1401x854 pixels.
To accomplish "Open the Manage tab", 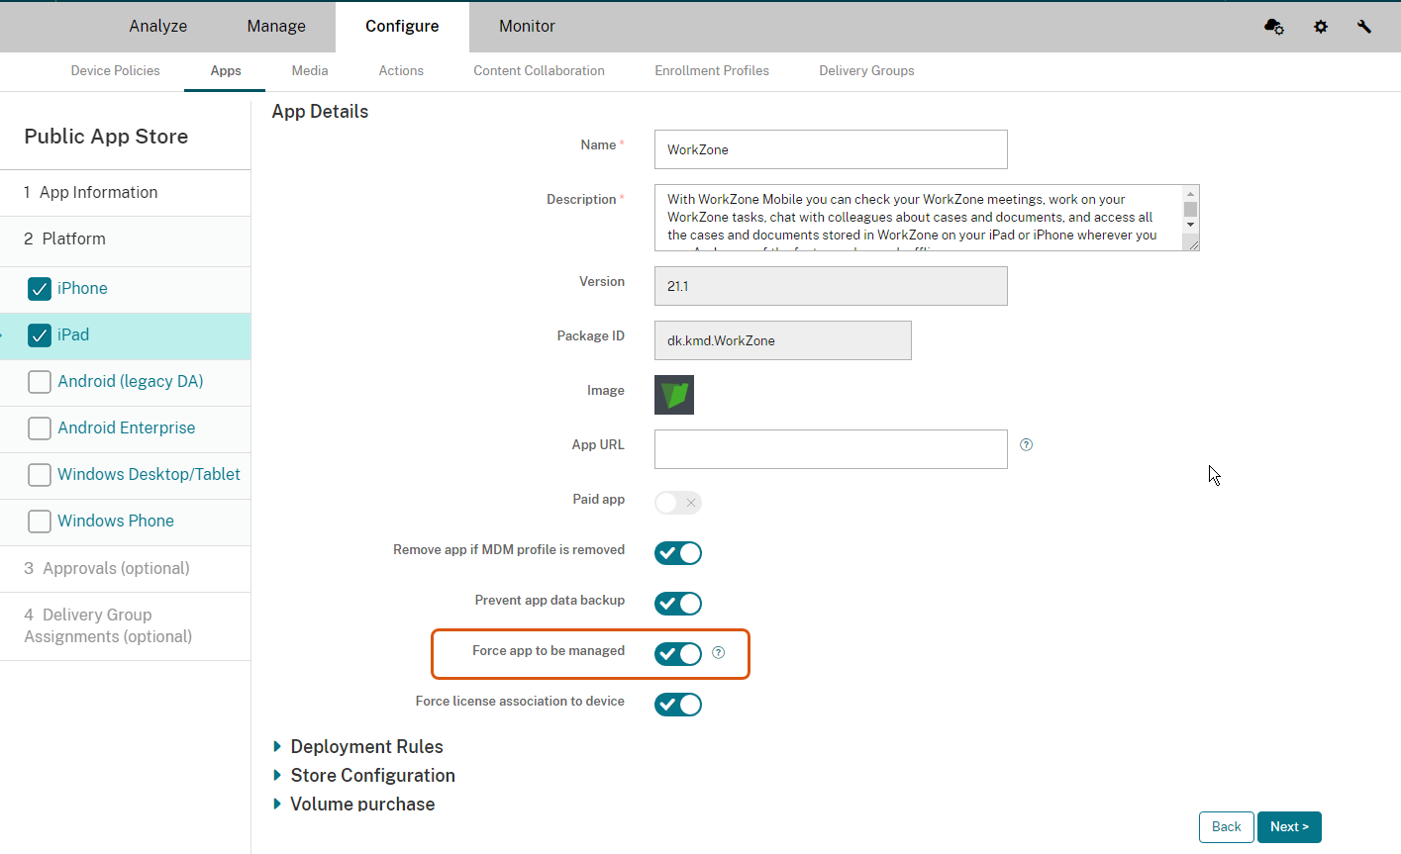I will point(276,27).
